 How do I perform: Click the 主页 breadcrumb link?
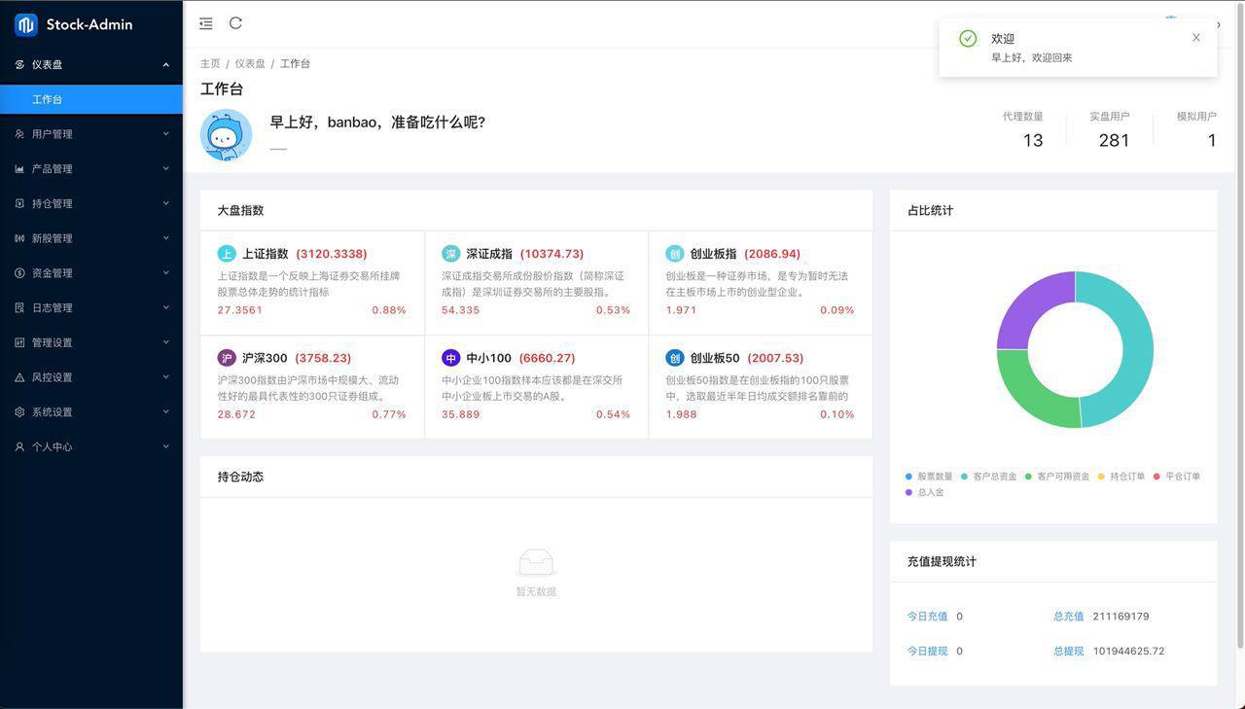(x=210, y=63)
